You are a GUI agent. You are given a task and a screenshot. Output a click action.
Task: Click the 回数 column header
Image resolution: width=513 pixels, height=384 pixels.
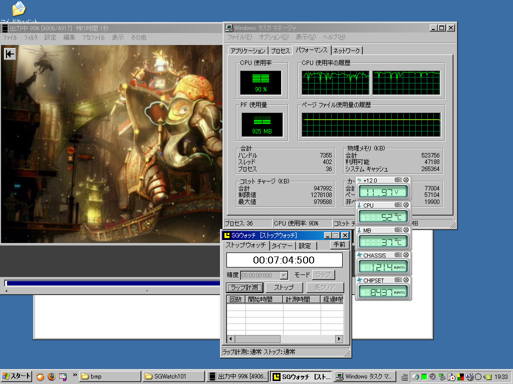coord(235,299)
